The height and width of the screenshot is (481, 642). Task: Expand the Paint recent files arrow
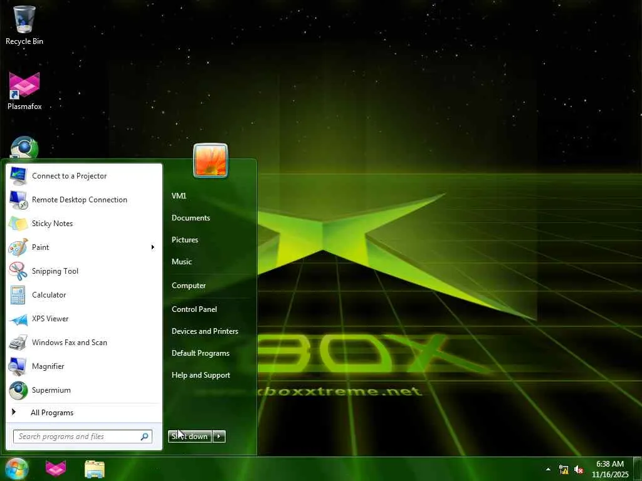(153, 247)
